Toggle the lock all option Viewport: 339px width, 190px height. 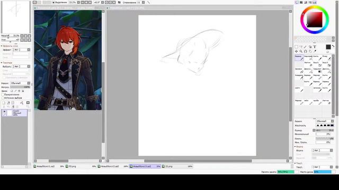23,91
